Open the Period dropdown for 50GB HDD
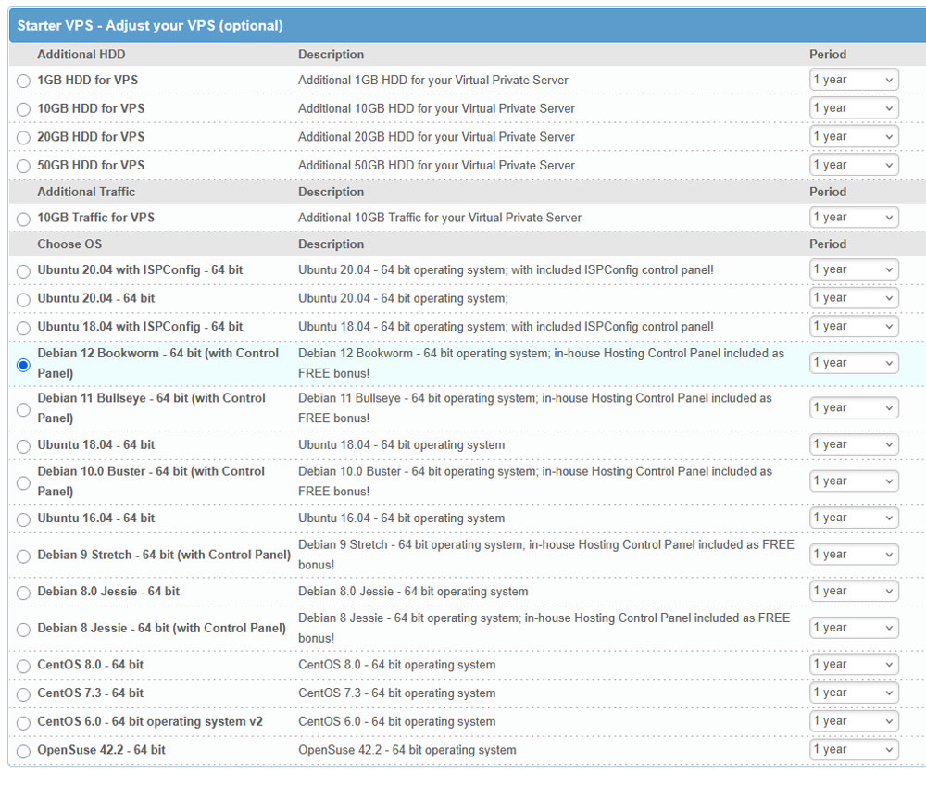 [x=853, y=164]
